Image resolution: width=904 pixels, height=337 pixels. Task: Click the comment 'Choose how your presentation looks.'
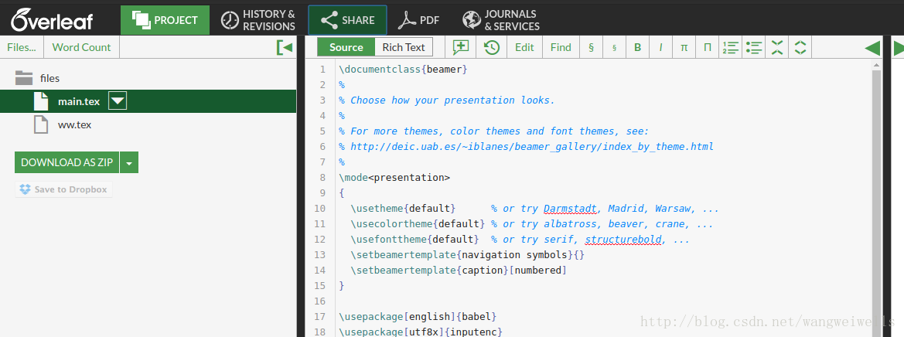452,100
